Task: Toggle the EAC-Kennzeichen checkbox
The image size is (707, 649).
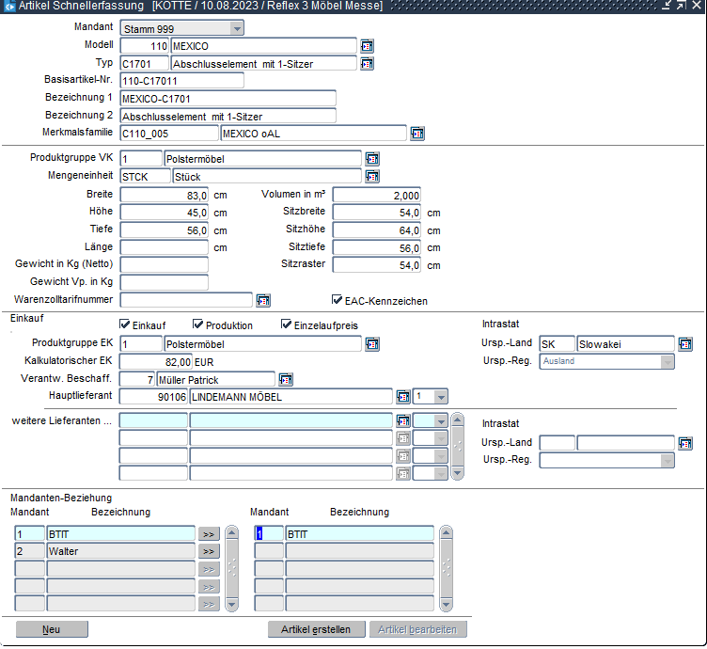Action: (x=338, y=301)
